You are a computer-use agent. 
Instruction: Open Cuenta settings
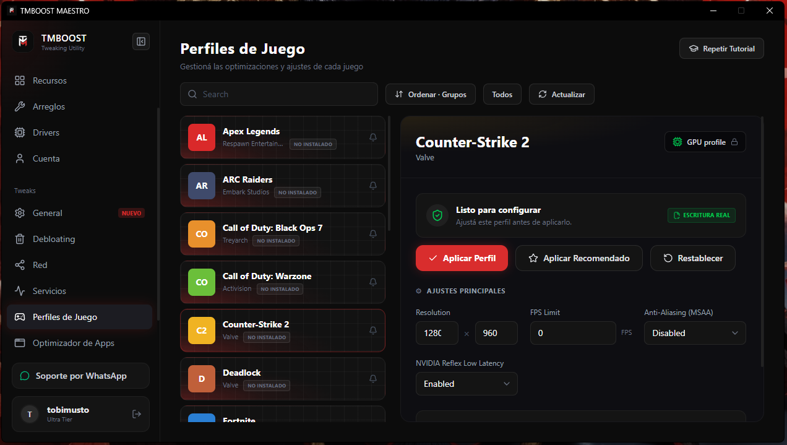click(x=79, y=158)
